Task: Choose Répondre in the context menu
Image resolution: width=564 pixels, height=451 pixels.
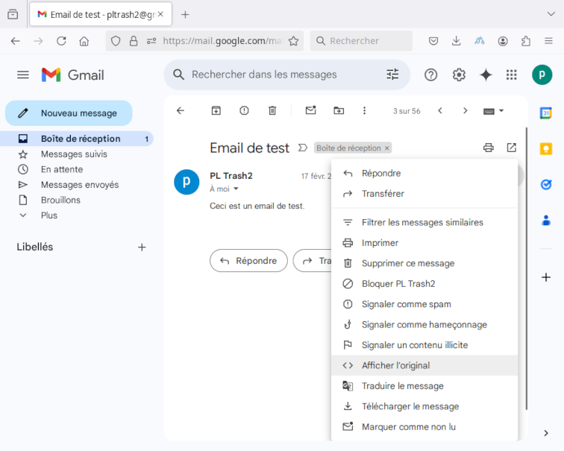Action: point(424,173)
